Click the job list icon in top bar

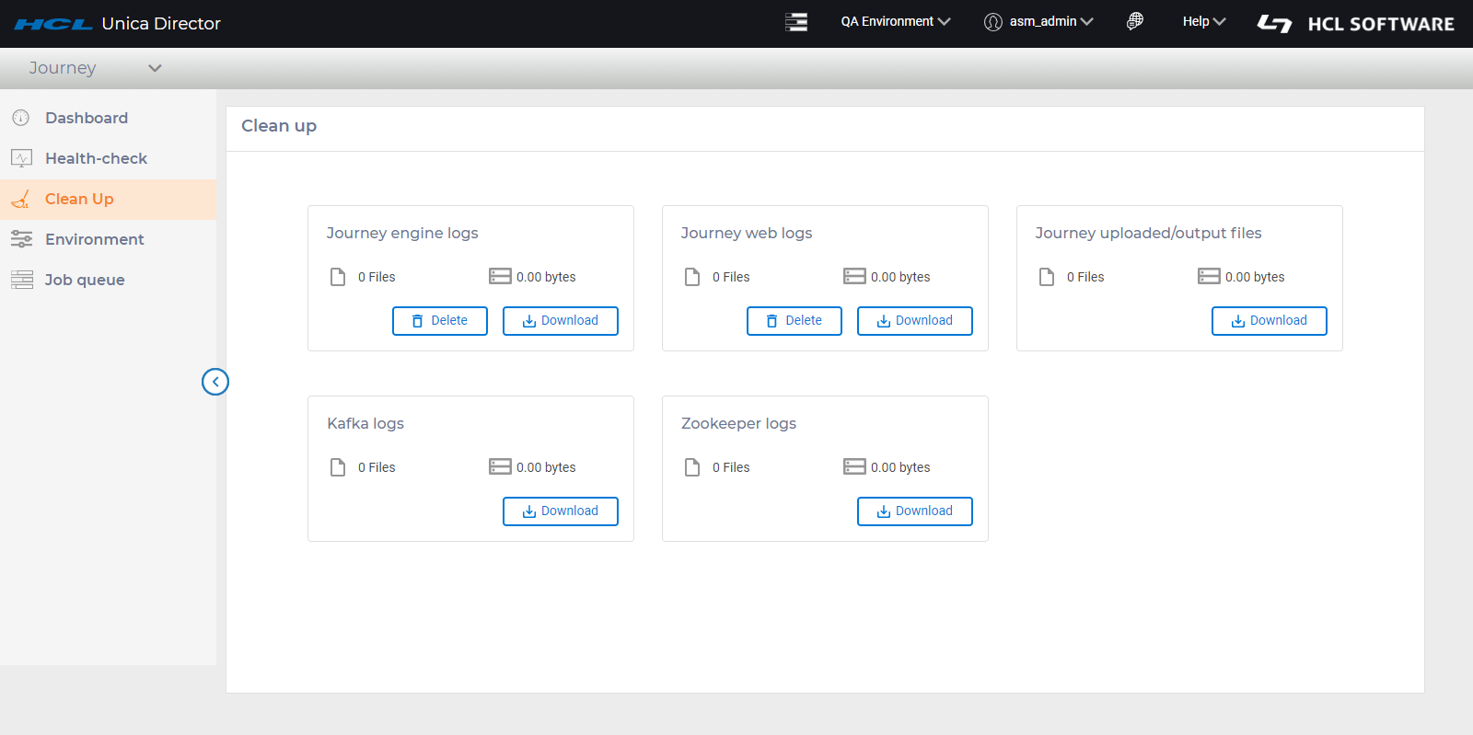(796, 22)
